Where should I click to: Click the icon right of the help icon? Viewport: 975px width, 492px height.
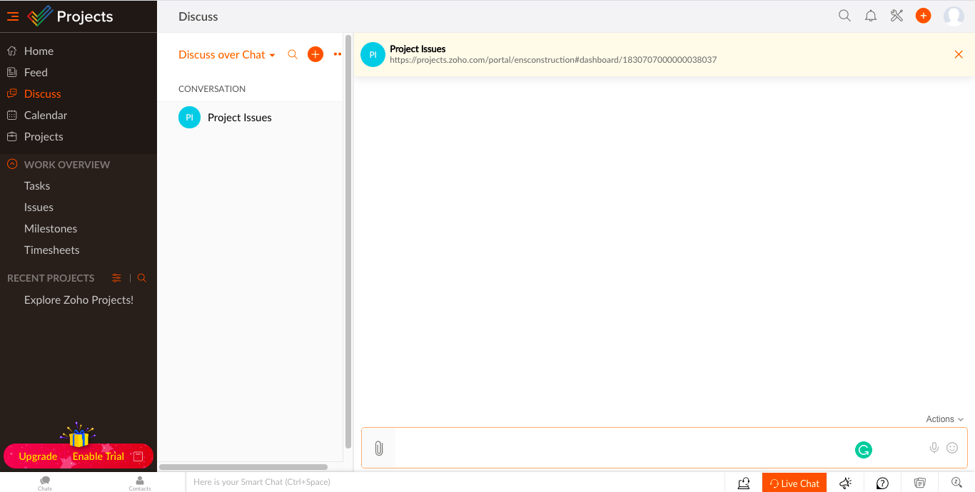pyautogui.click(x=920, y=483)
